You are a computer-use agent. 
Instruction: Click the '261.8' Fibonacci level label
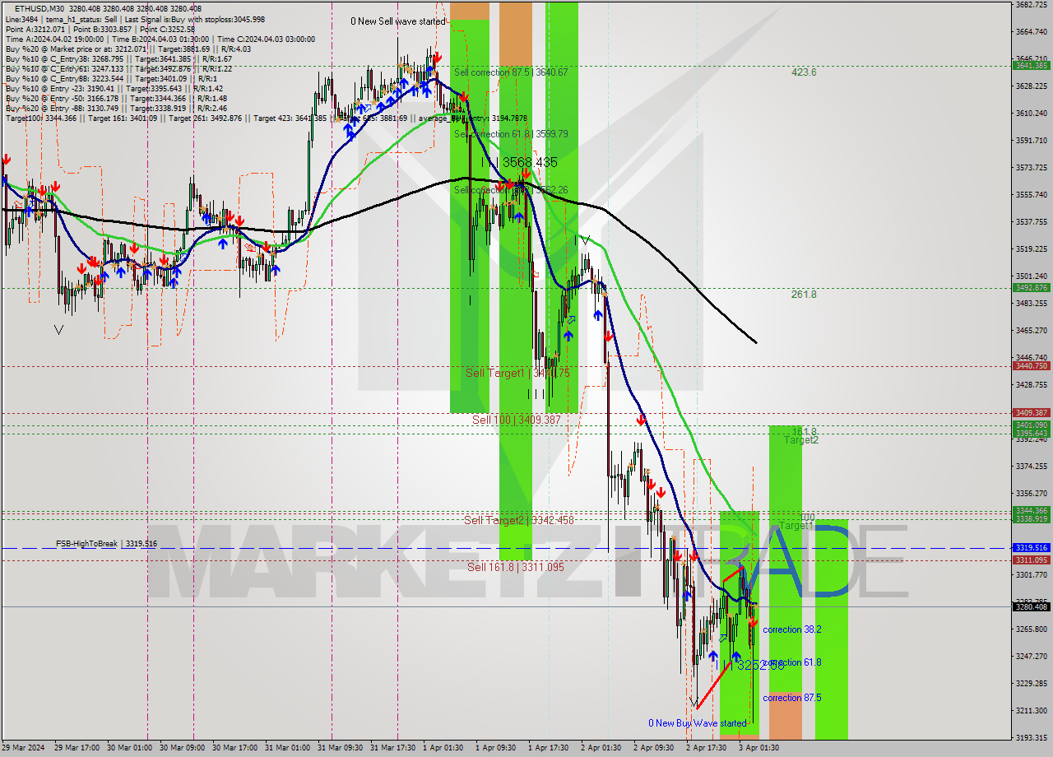(804, 295)
